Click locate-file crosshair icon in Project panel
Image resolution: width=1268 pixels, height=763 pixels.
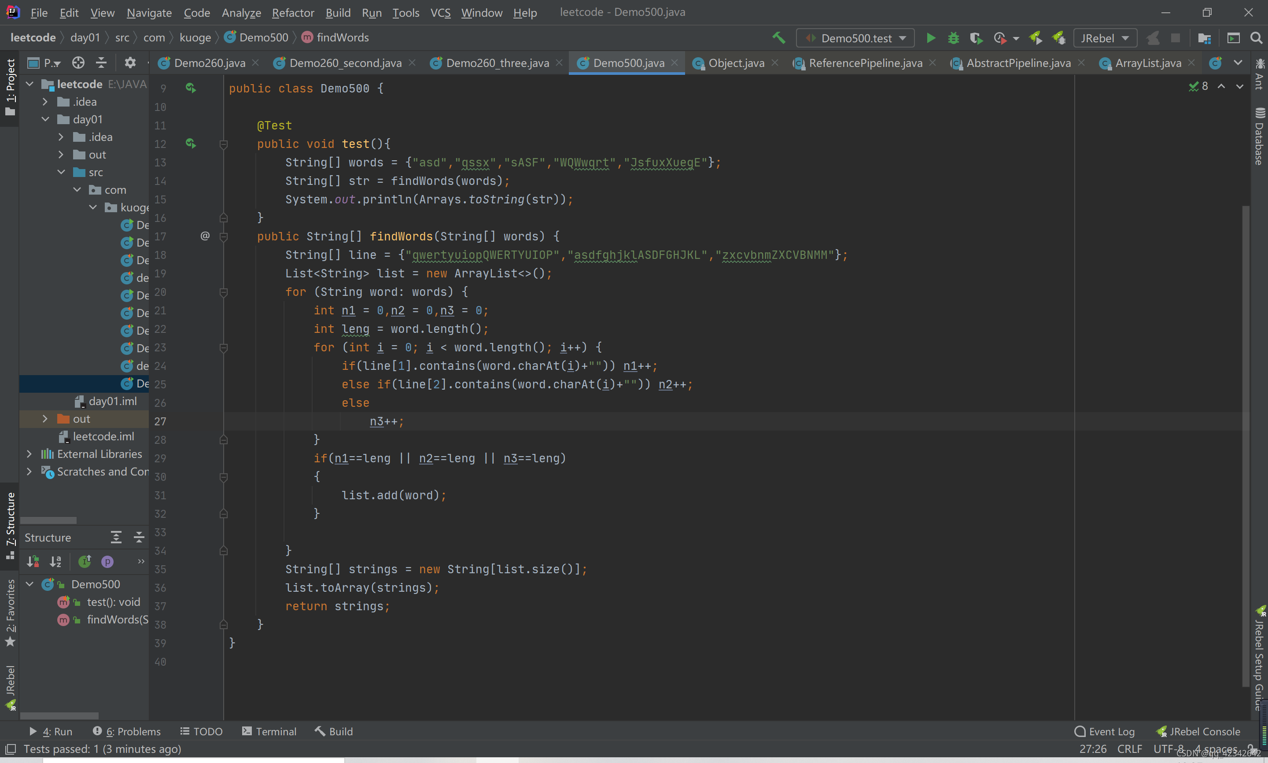78,63
